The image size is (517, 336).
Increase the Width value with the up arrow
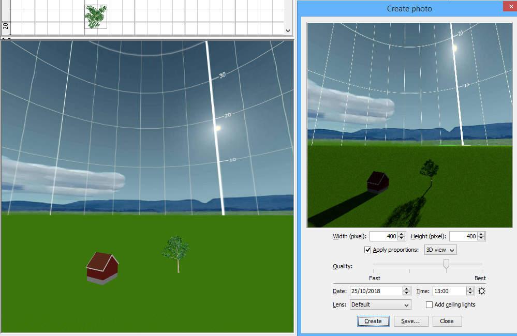click(401, 234)
